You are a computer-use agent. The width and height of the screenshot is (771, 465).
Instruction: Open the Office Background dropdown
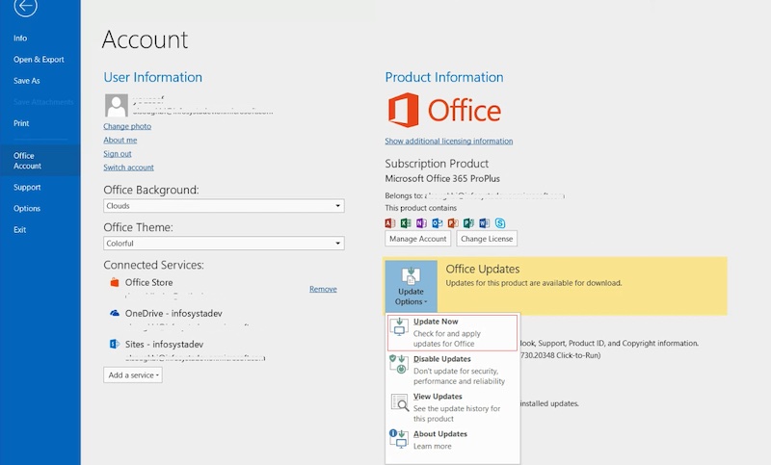[224, 206]
